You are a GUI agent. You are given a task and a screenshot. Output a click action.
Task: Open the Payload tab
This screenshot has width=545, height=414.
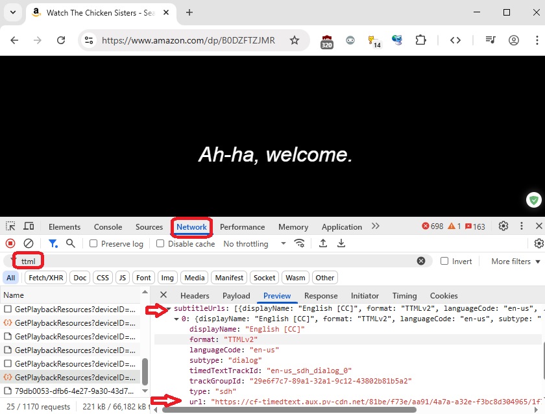[236, 296]
